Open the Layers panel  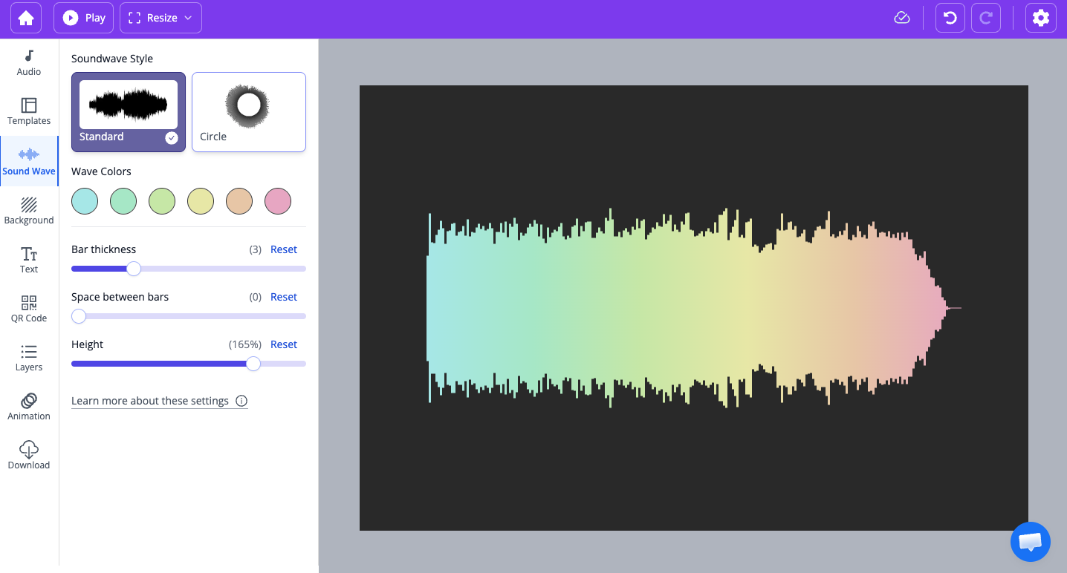tap(29, 358)
